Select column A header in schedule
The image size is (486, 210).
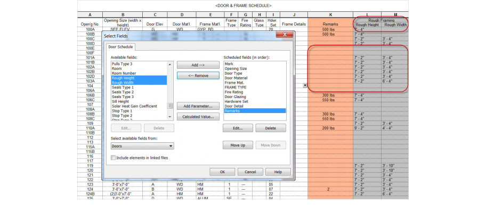click(90, 14)
